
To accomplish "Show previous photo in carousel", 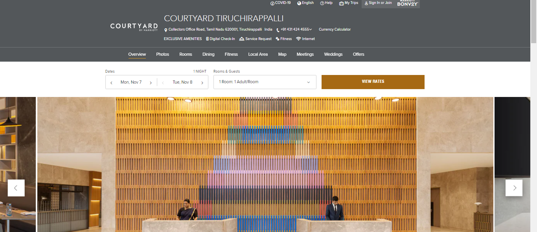I will tap(16, 188).
